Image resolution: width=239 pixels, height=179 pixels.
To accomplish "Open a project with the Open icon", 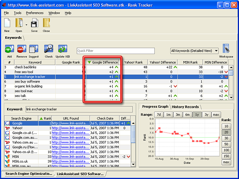I will click(x=19, y=23).
